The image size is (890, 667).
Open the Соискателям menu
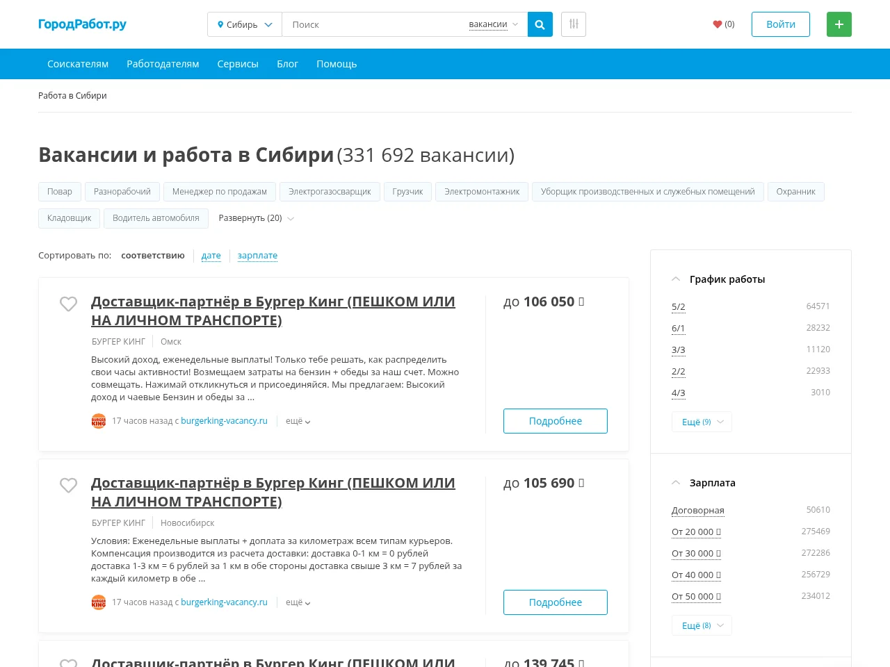click(x=78, y=64)
